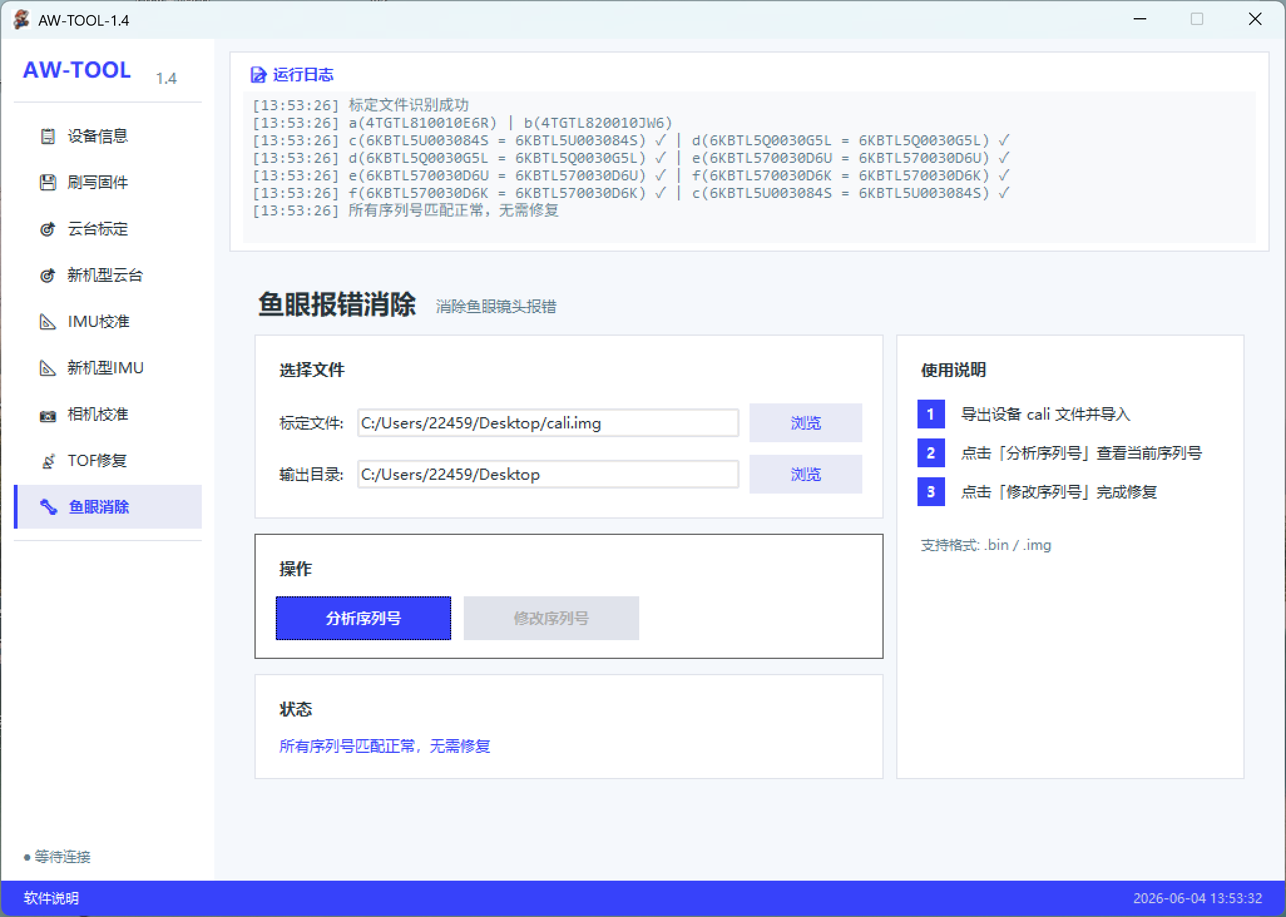Click the 输出目录 path input field
This screenshot has height=917, width=1286.
point(548,474)
